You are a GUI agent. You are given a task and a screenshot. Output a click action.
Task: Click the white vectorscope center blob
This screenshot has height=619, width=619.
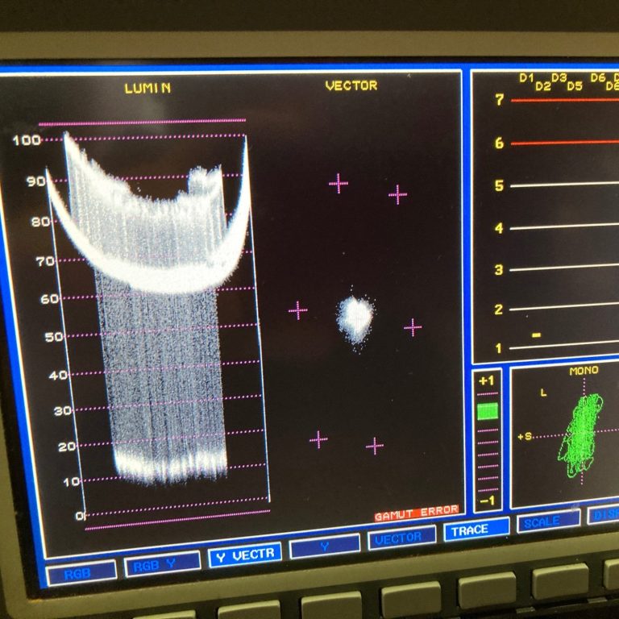click(355, 319)
